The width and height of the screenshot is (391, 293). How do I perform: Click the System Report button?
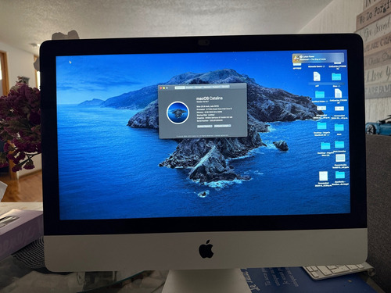coord(205,126)
